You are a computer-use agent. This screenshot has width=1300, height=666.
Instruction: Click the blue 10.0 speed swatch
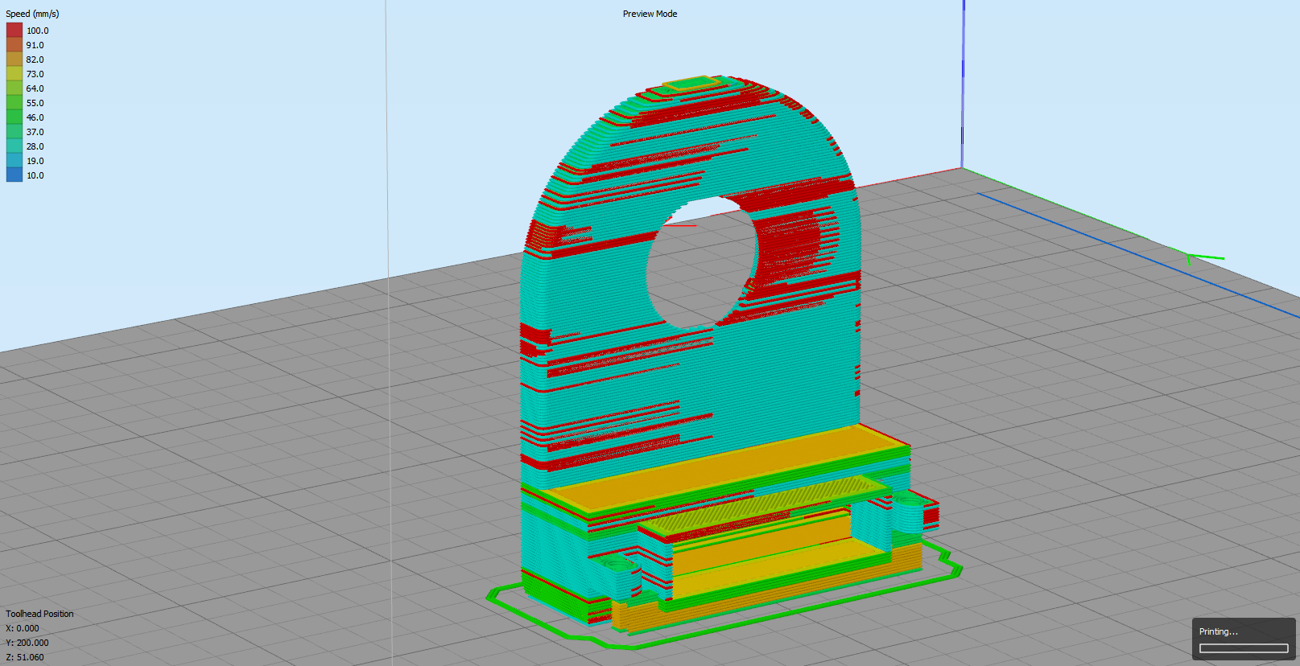pos(14,175)
